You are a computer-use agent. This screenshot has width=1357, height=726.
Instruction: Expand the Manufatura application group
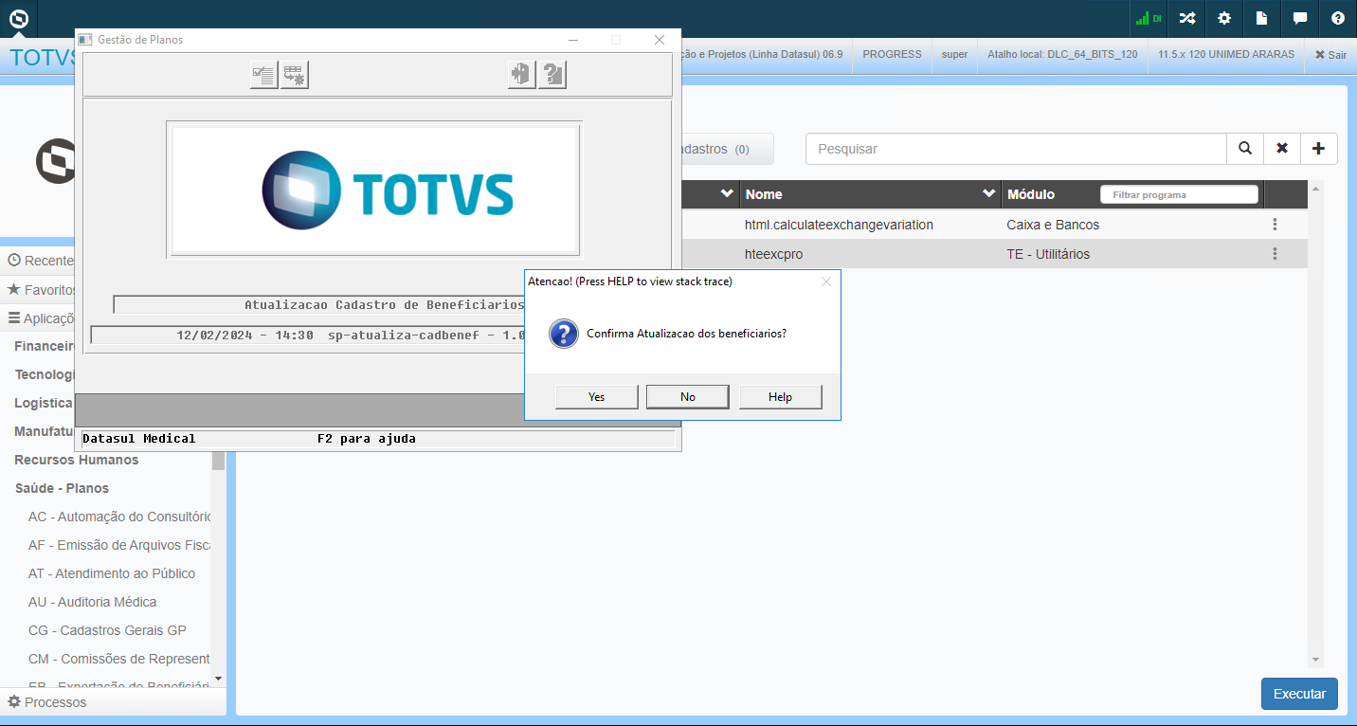(x=45, y=431)
